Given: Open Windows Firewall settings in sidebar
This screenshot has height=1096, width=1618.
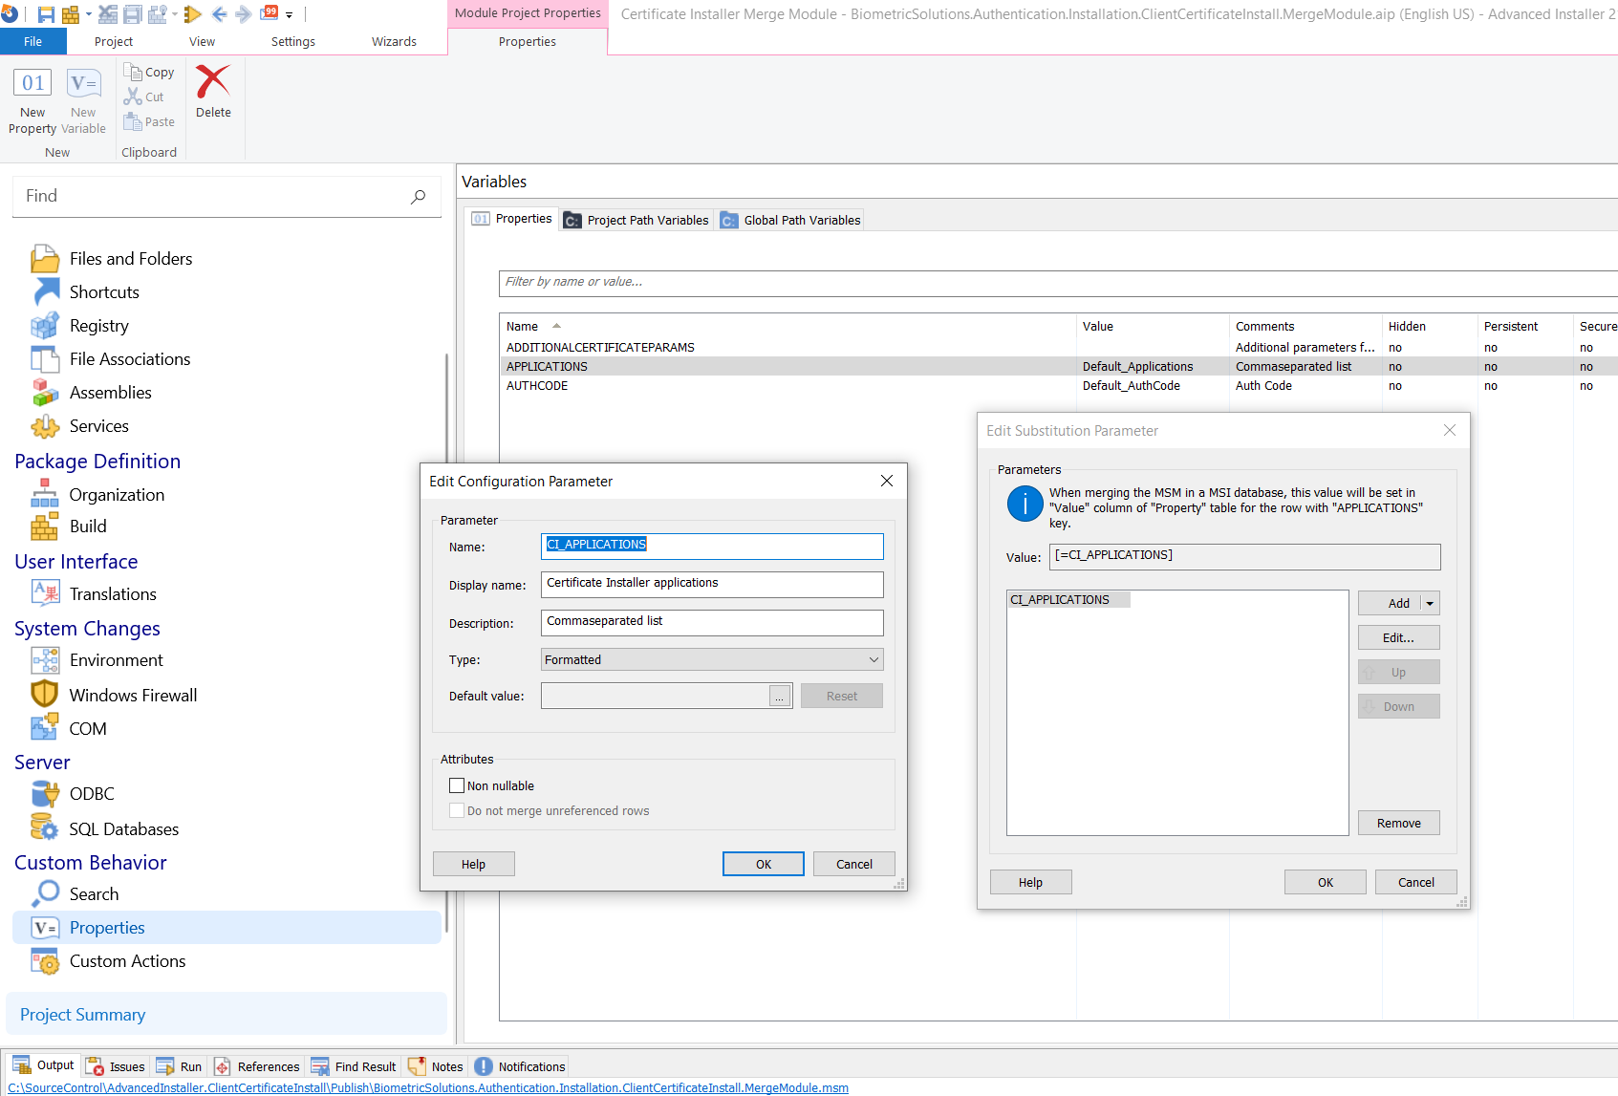Looking at the screenshot, I should pos(133,695).
